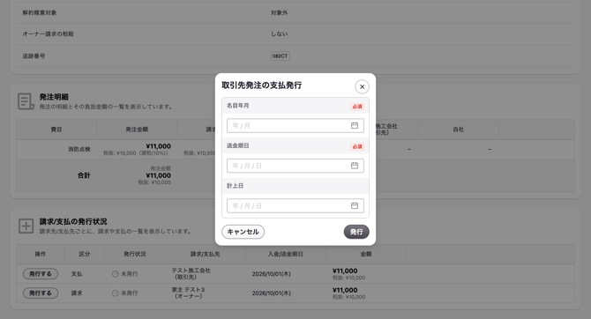Image resolution: width=591 pixels, height=319 pixels.
Task: Click the 区分 column header
Action: tap(85, 254)
